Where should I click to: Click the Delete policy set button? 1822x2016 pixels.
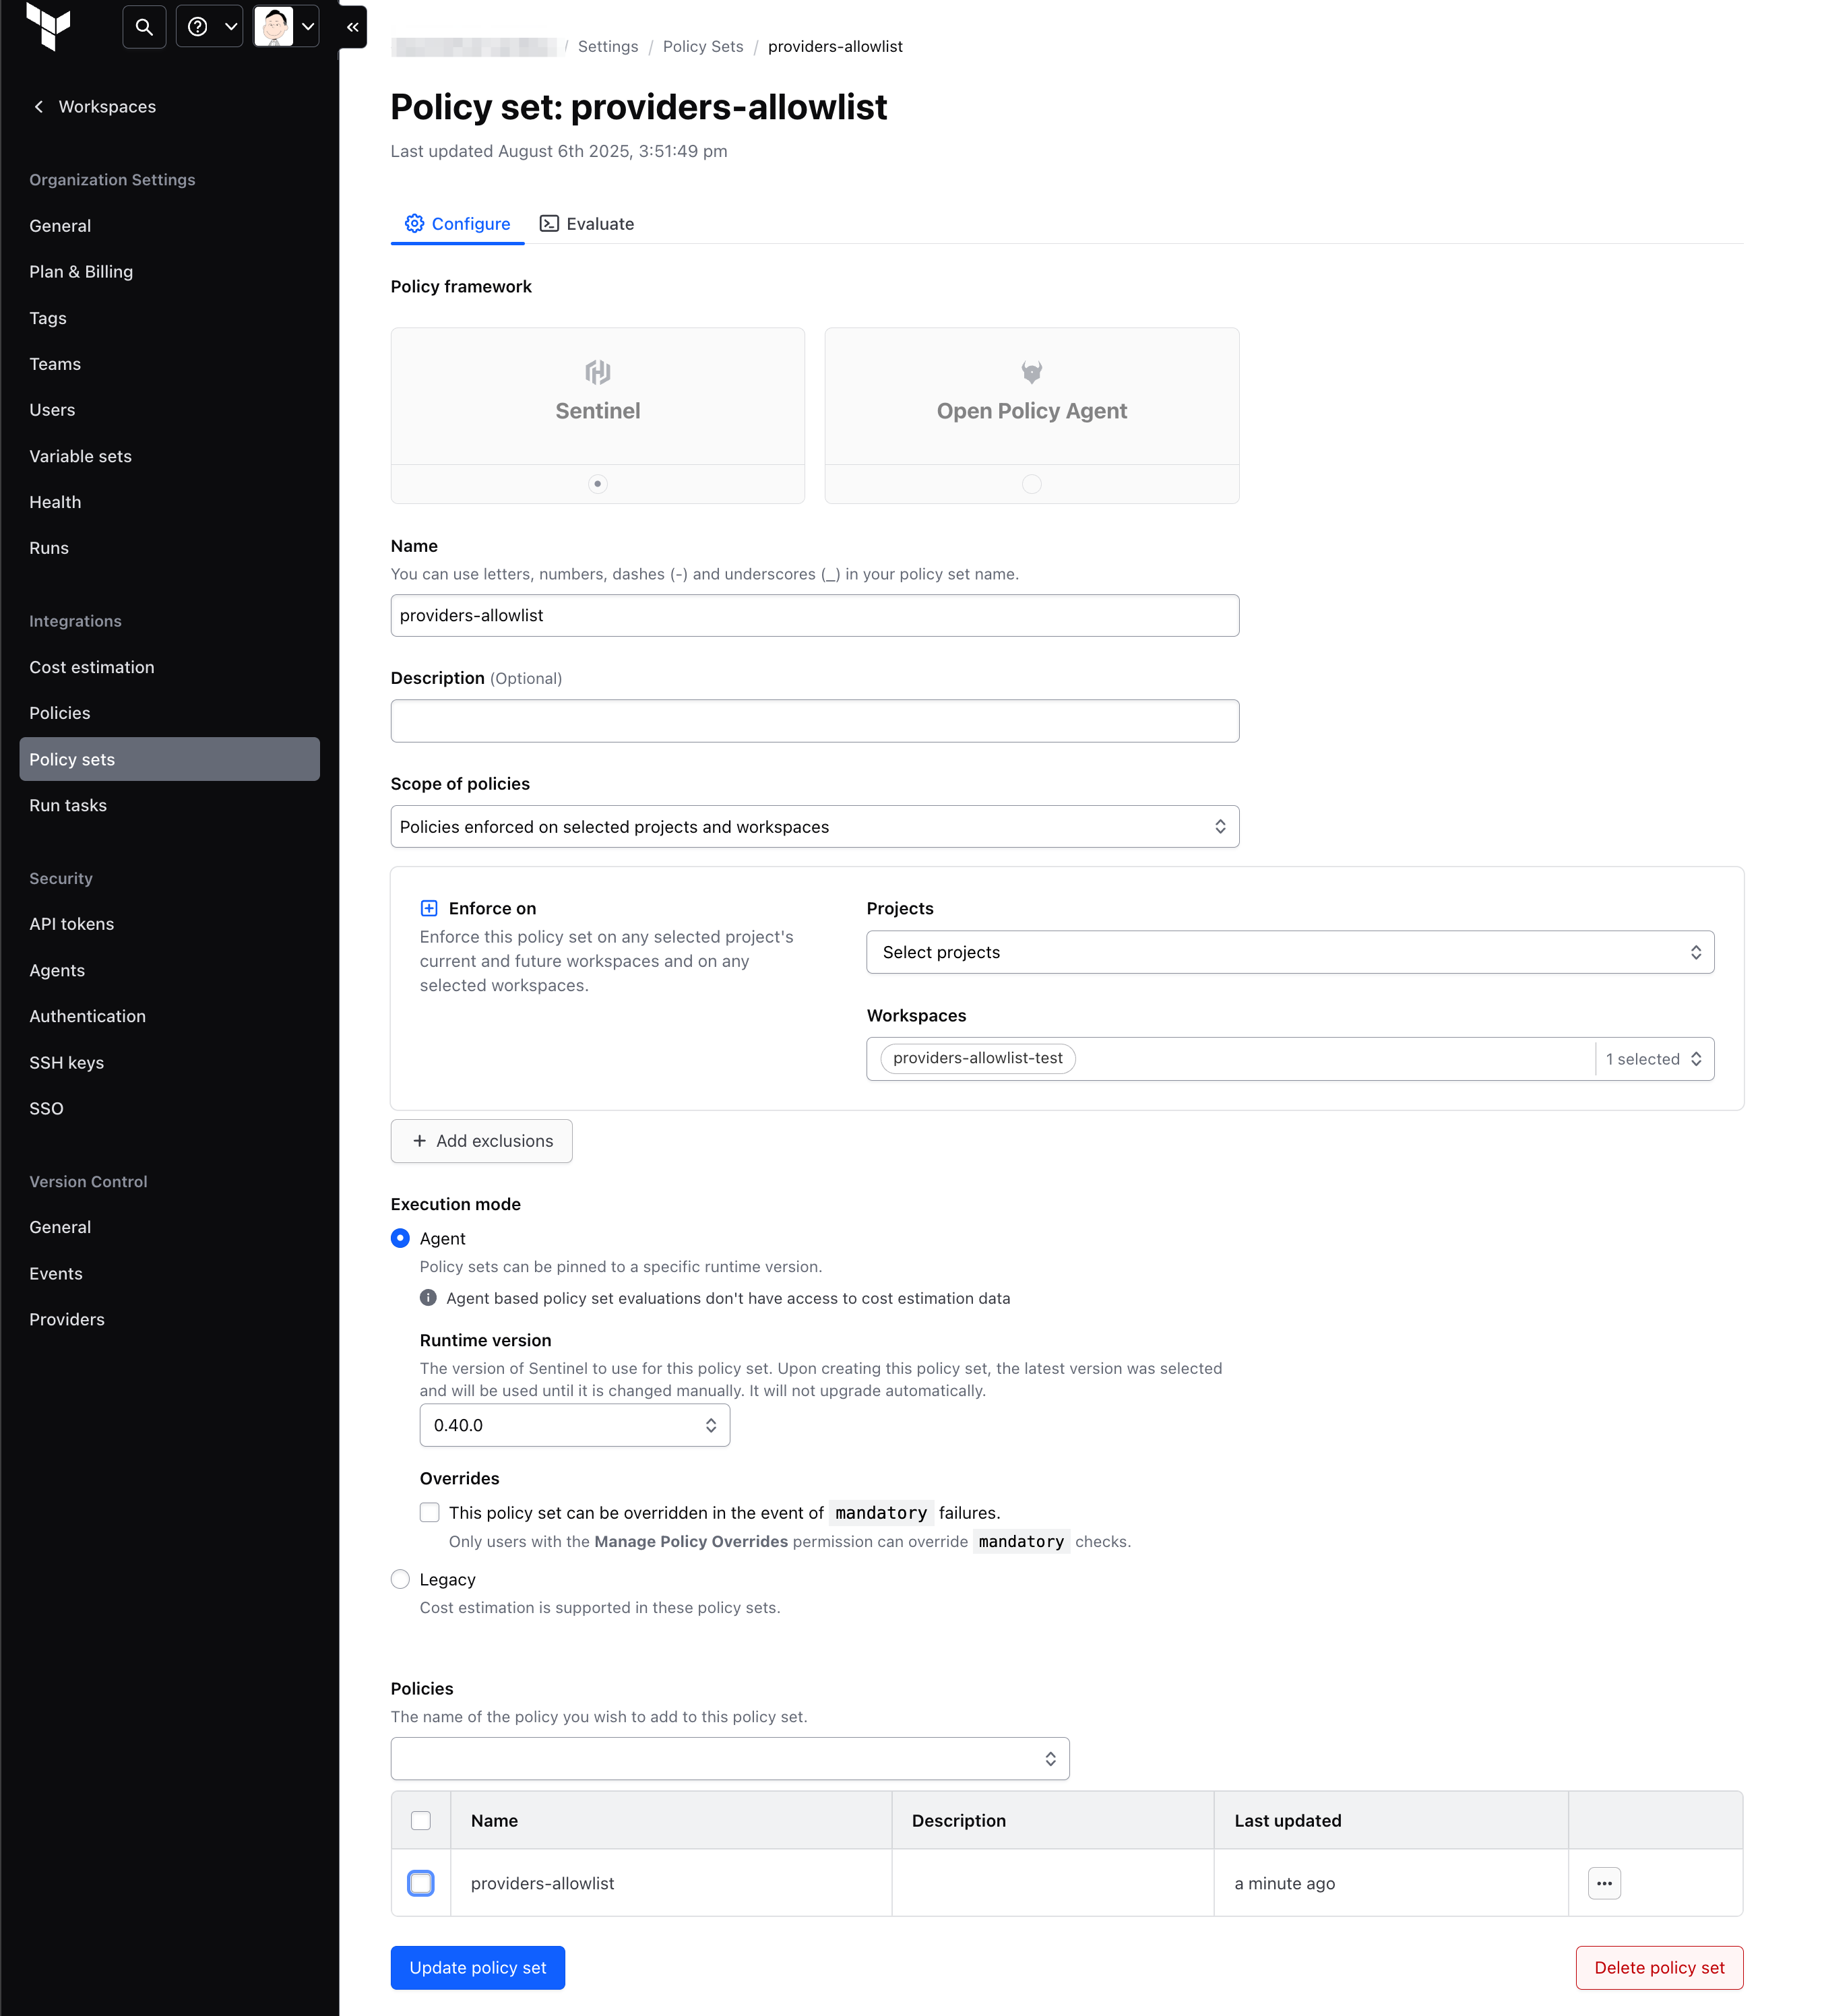(1659, 1967)
